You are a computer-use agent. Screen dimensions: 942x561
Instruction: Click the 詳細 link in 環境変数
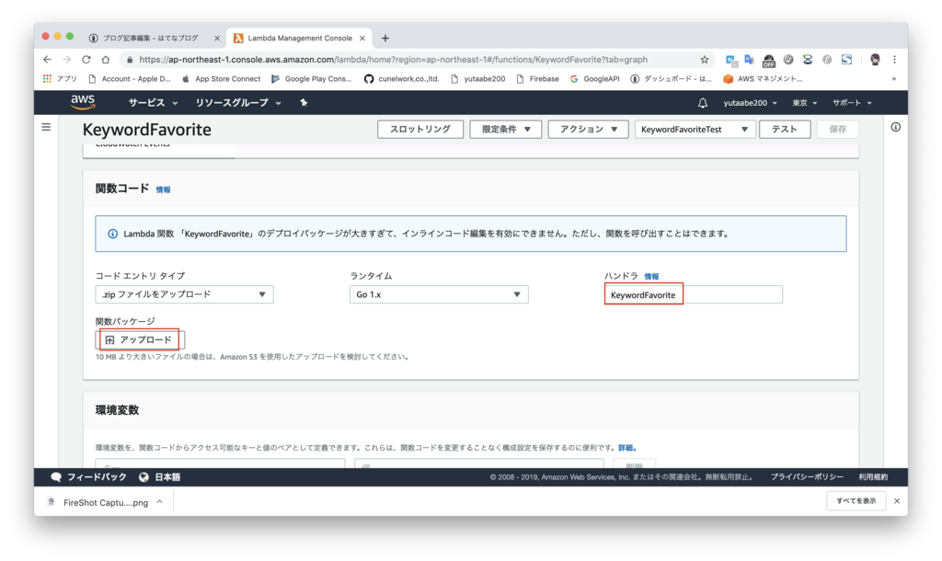pos(626,448)
